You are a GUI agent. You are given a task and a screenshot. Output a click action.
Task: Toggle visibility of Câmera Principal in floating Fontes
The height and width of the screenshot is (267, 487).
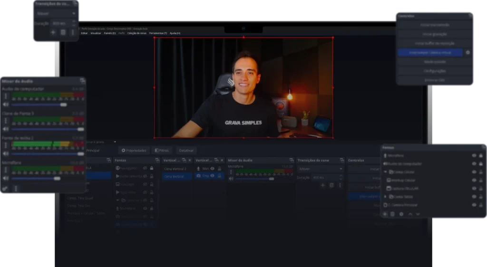[x=474, y=205]
